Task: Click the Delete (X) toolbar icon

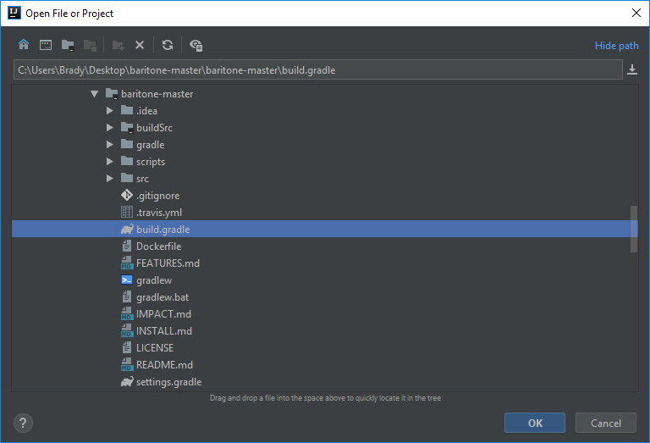Action: (x=140, y=45)
